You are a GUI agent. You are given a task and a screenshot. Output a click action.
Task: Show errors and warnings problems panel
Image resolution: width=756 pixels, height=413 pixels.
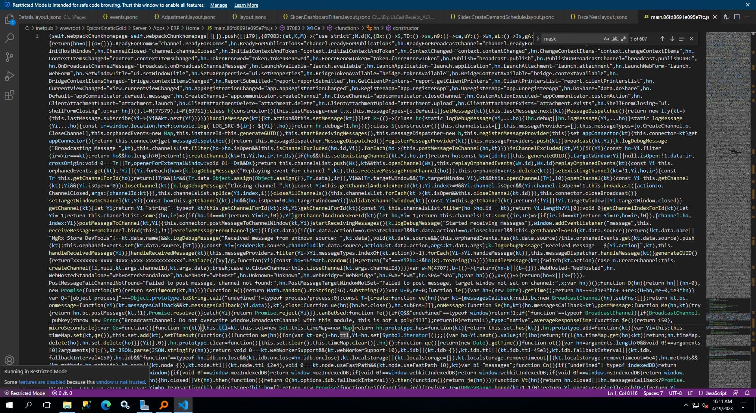pos(63,393)
